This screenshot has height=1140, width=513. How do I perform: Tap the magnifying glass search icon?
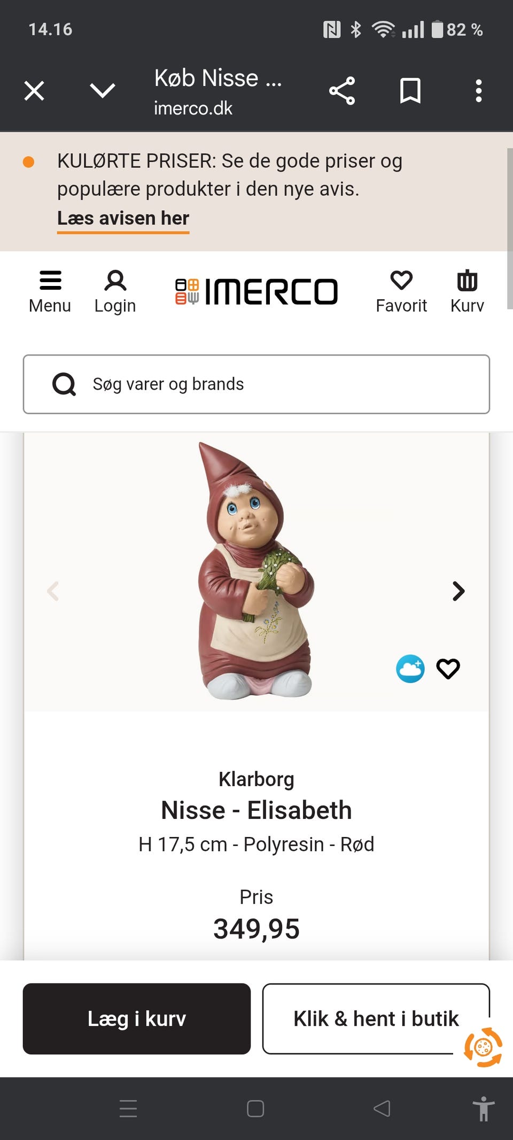coord(64,384)
